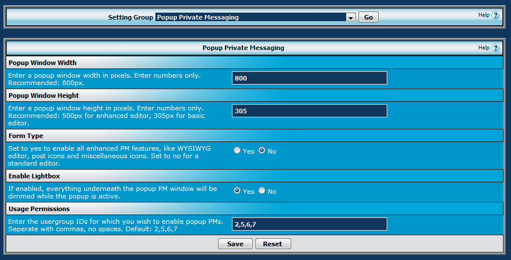The width and height of the screenshot is (511, 260).
Task: Click the Help text in the panel header
Action: (x=483, y=48)
